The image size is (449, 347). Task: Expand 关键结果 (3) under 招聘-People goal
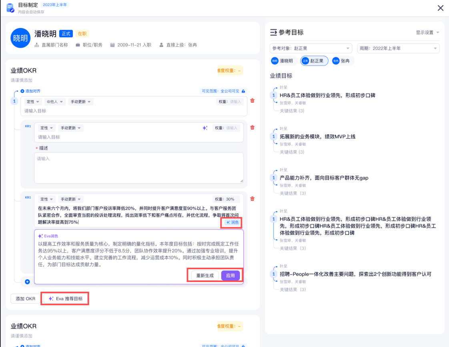click(293, 290)
